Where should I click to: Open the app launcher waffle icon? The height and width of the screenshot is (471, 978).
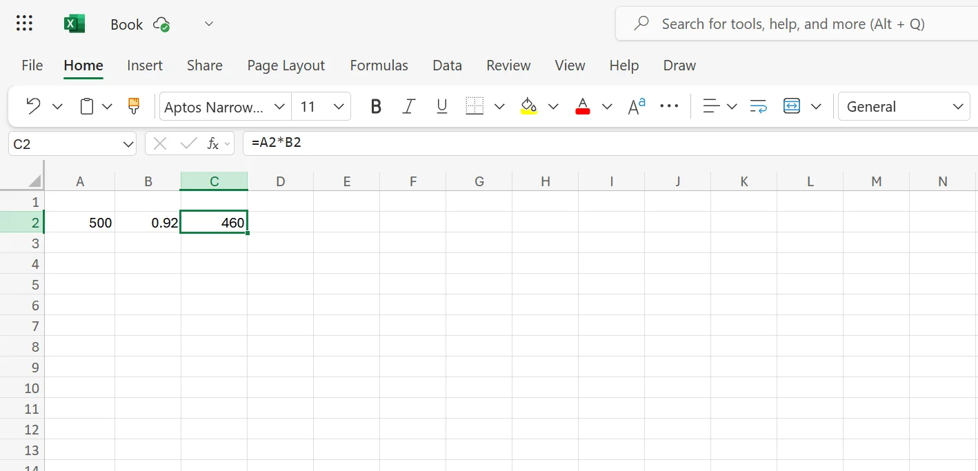24,24
